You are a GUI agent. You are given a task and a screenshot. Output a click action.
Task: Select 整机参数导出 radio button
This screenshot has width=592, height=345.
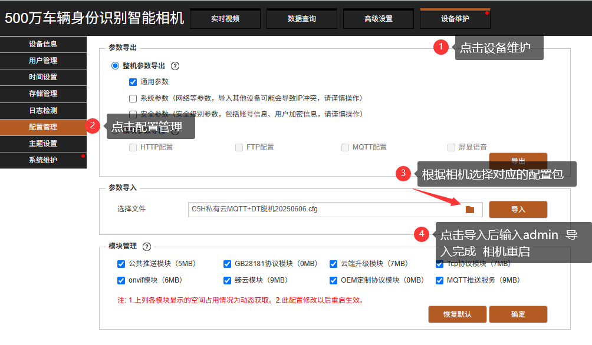(115, 66)
